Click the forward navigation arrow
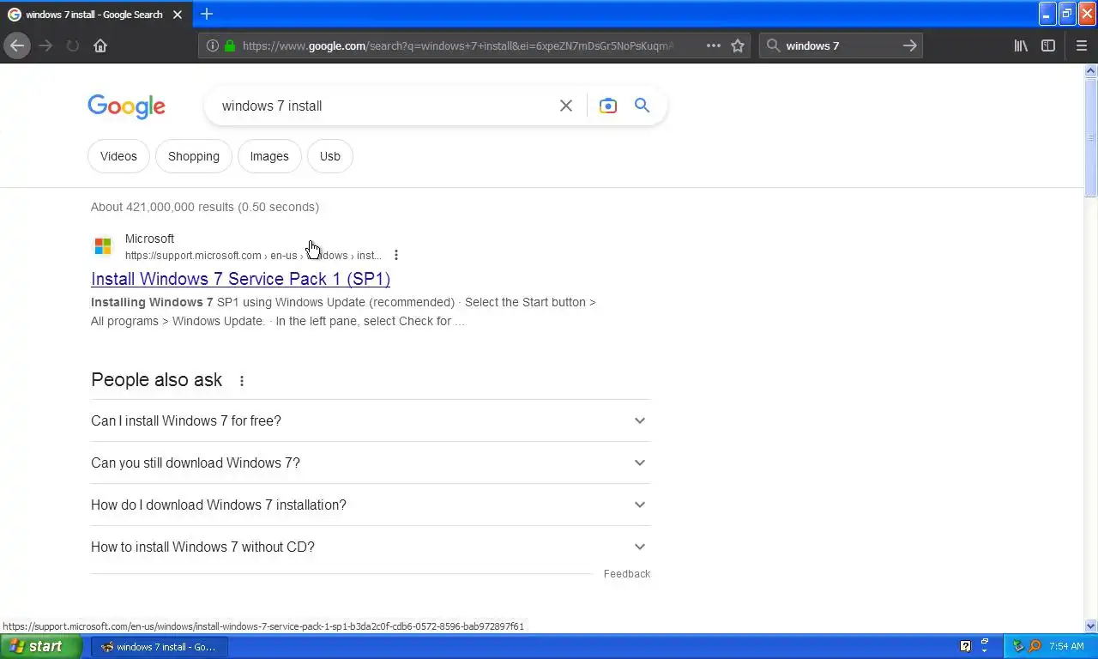This screenshot has height=659, width=1098. click(45, 45)
